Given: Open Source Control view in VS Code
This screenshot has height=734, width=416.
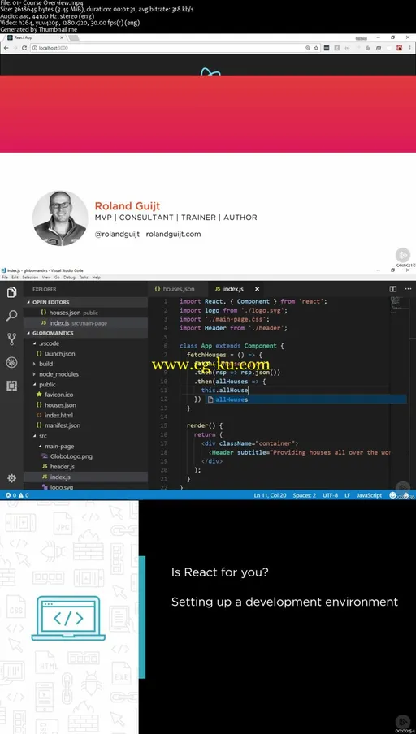Looking at the screenshot, I should 11,339.
